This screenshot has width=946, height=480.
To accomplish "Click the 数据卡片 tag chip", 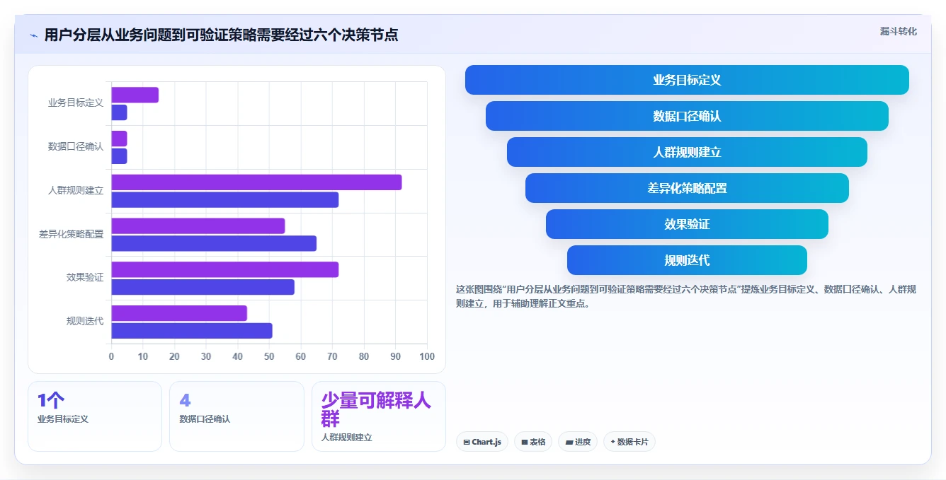I will (x=629, y=442).
